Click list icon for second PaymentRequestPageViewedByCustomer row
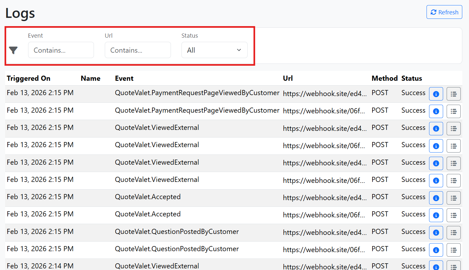The height and width of the screenshot is (270, 469). click(453, 111)
